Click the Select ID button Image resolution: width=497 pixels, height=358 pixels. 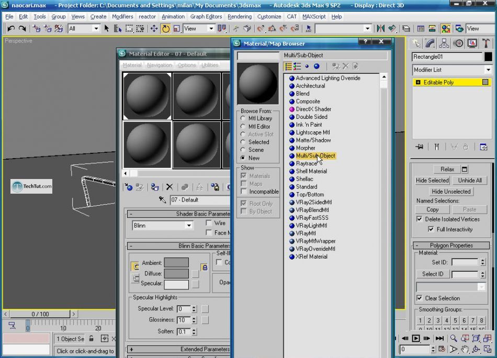click(x=432, y=274)
